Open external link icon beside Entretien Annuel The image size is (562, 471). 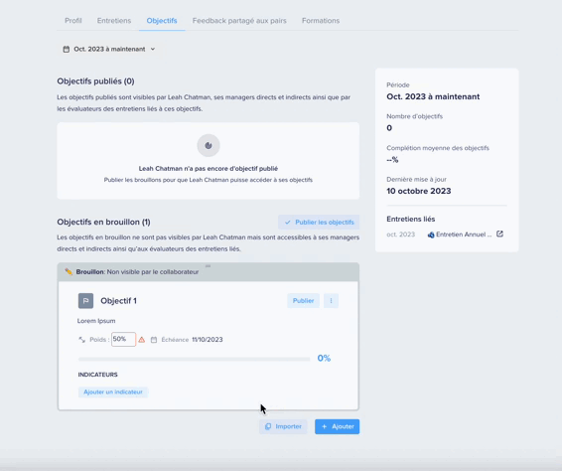click(x=499, y=234)
